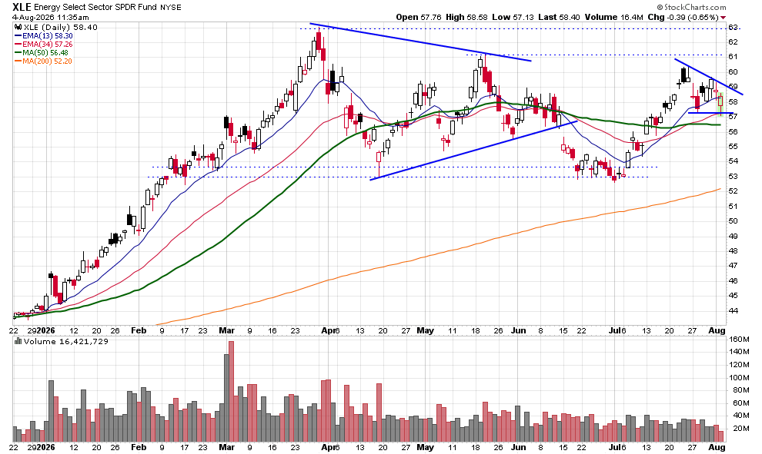762x454 pixels.
Task: Click the red down arrow after Chg
Action: [724, 18]
